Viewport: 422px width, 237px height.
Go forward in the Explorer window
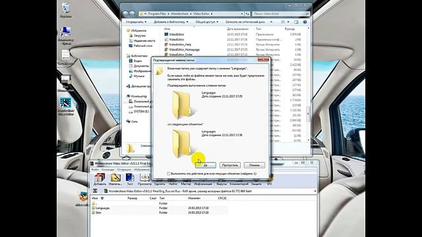point(132,13)
